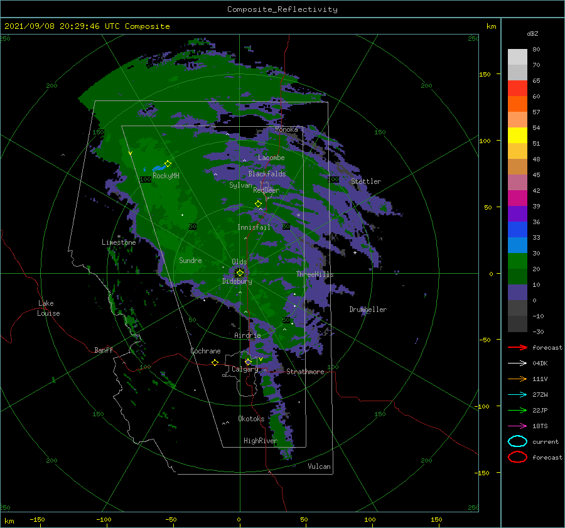Select the -150 label on horizontal km axis
Viewport: 565px width, 528px height.
point(37,519)
